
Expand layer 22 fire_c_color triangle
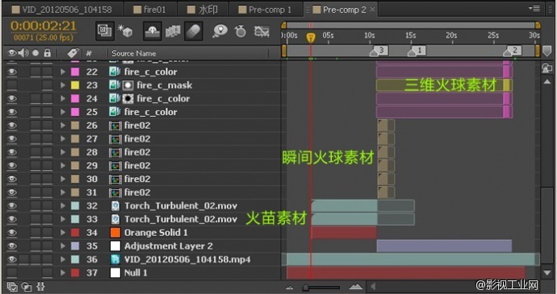click(63, 72)
